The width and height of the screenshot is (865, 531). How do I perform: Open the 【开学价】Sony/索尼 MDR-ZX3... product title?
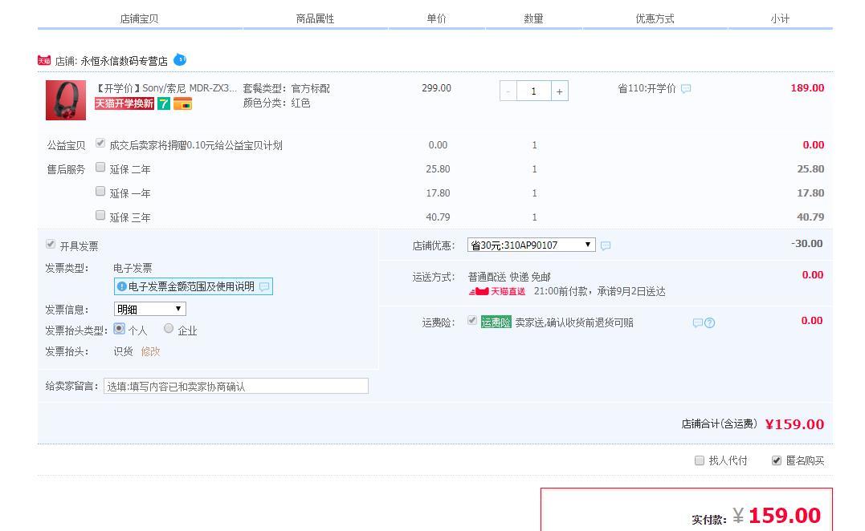tap(165, 88)
